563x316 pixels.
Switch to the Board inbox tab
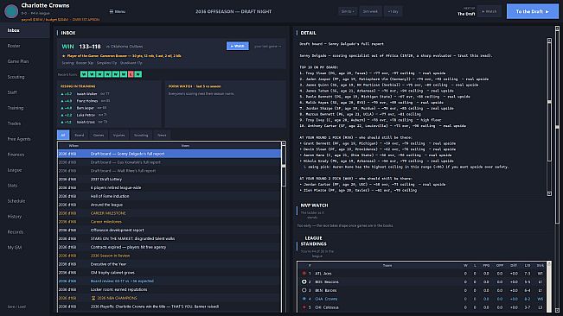click(79, 135)
